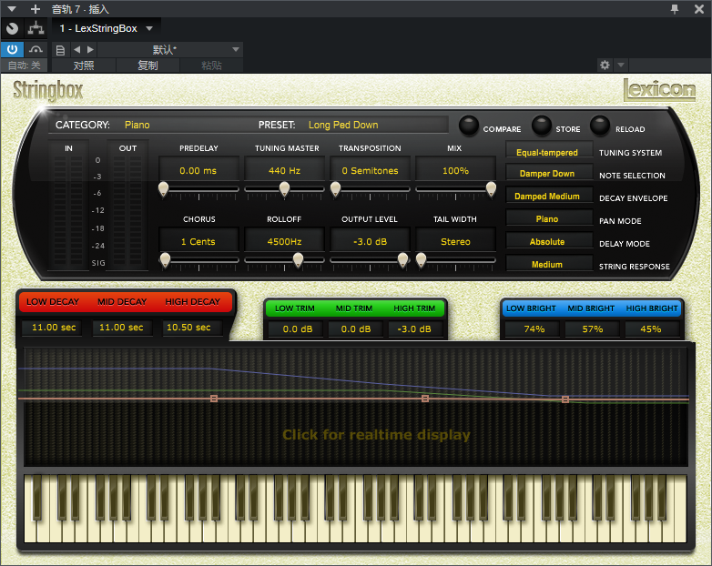
Task: Click the middle curve breakpoint handle
Action: point(425,399)
